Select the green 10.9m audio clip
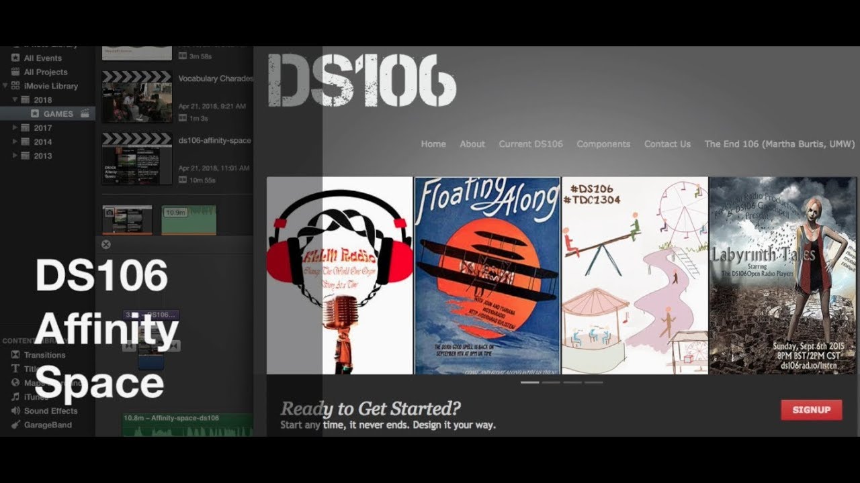The height and width of the screenshot is (483, 860). [x=189, y=220]
